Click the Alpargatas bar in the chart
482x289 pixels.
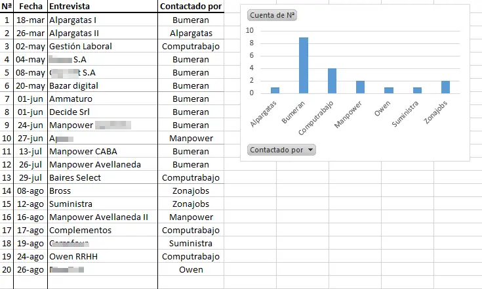275,90
